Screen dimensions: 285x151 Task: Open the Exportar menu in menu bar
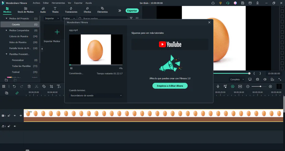[x=78, y=3]
